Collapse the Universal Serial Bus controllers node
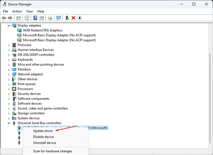This screenshot has width=213, height=155. click(x=9, y=123)
